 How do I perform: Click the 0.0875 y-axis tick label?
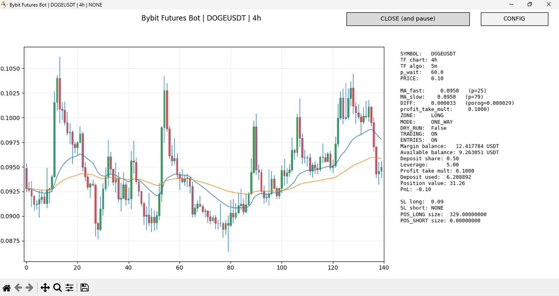pos(10,241)
